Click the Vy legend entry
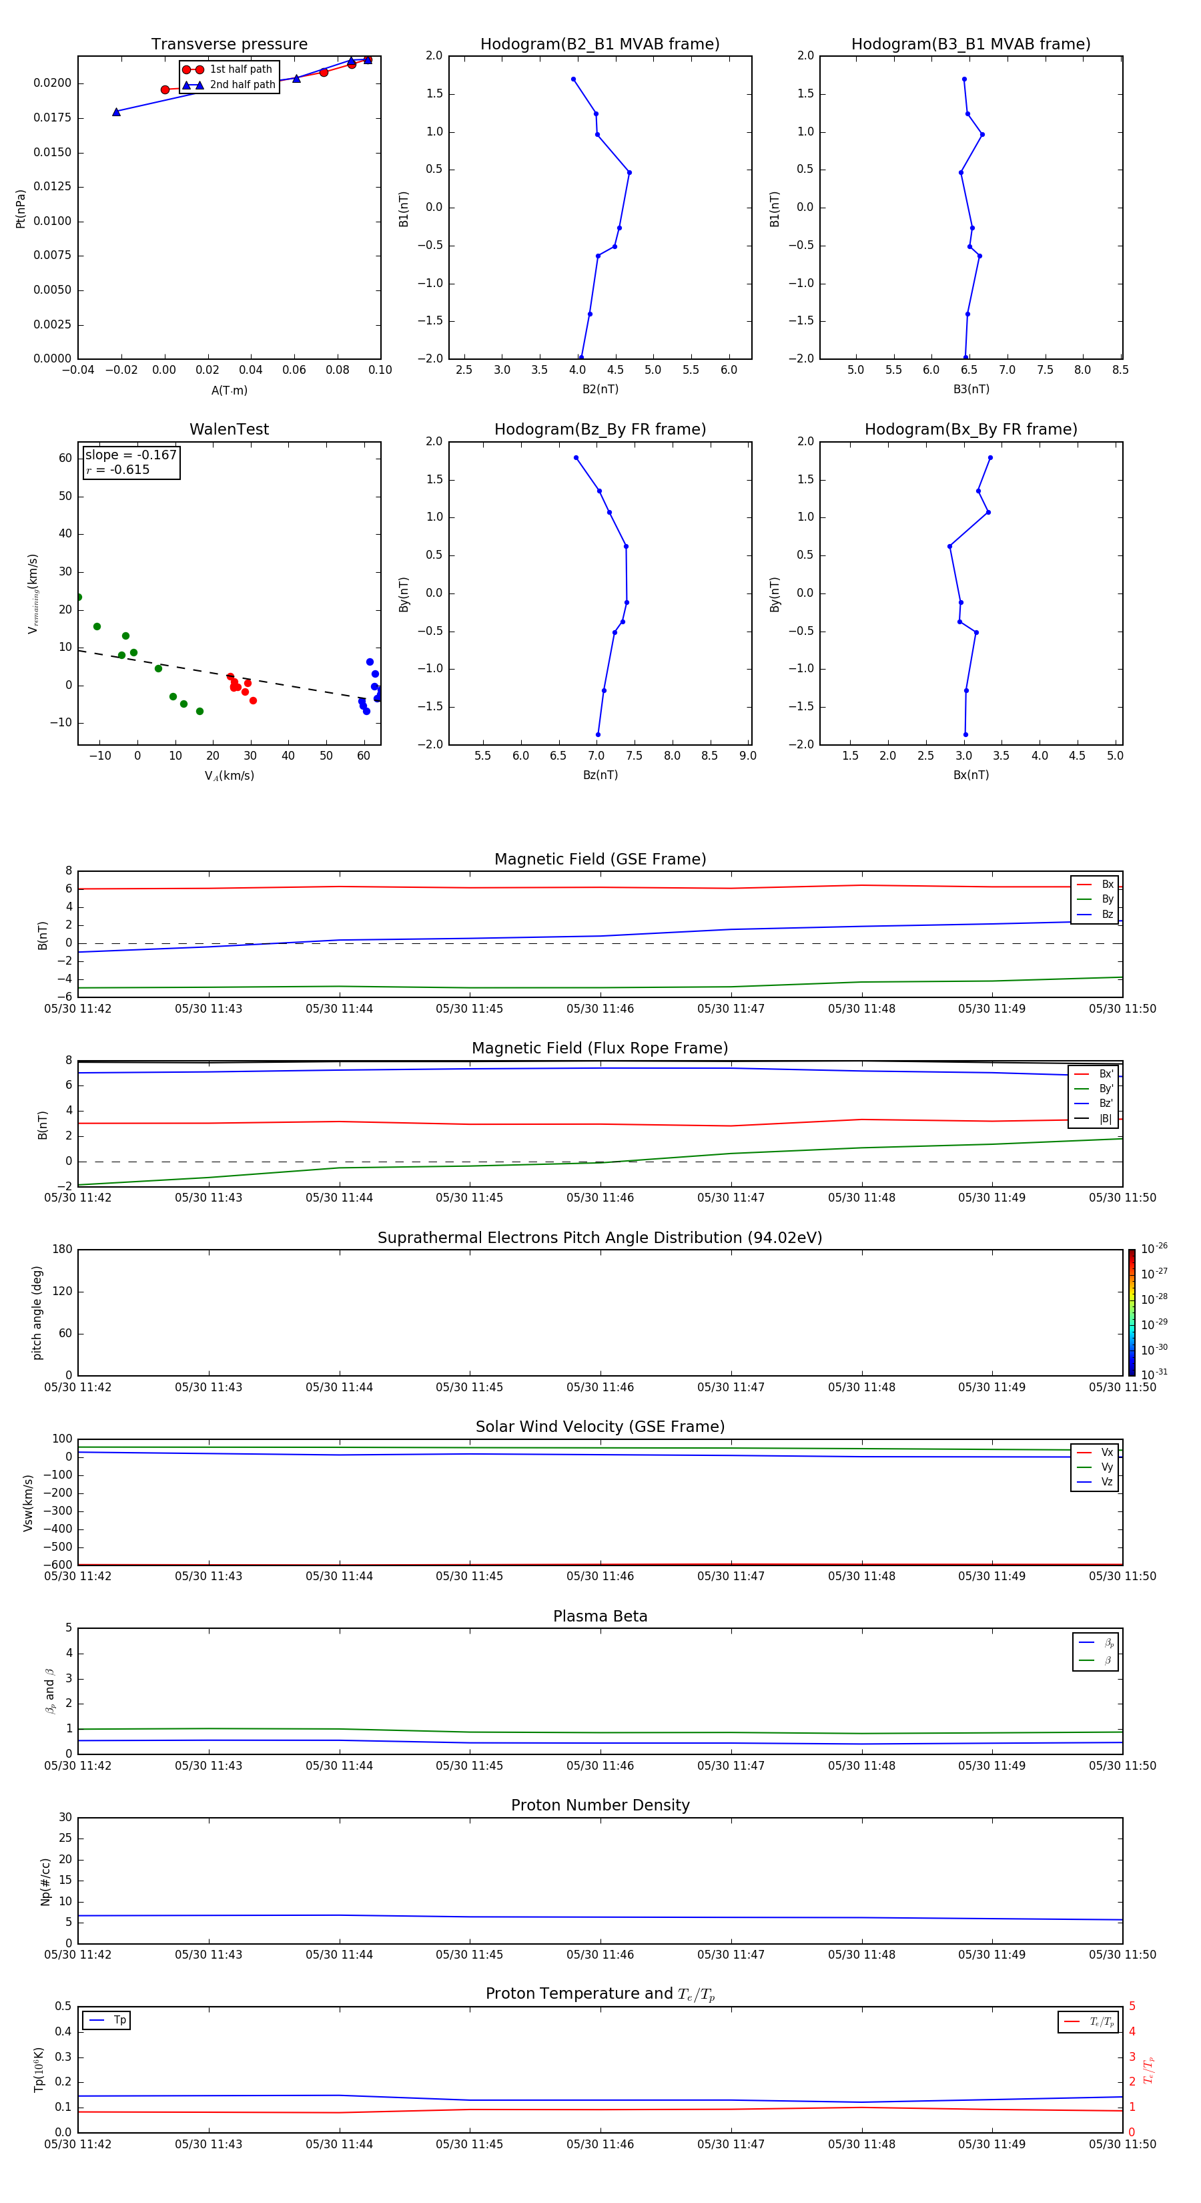The image size is (1201, 2203). [1095, 1467]
